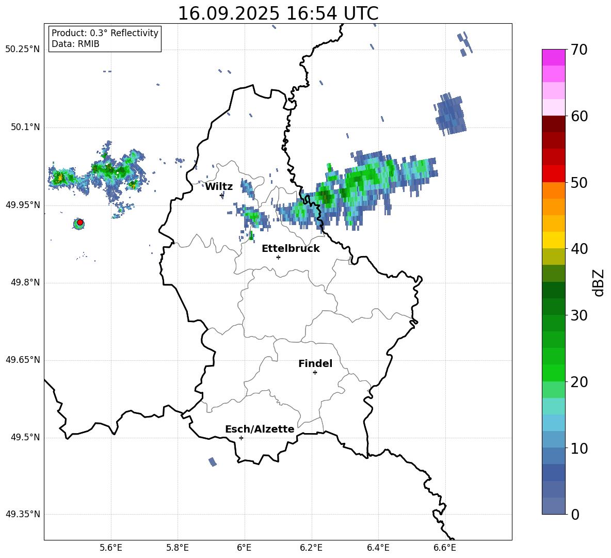Click the Esch/Alzette station cross marker
The height and width of the screenshot is (558, 611).
point(241,438)
